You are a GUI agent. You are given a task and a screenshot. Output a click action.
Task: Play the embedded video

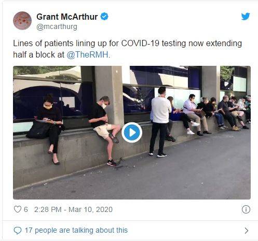click(132, 133)
